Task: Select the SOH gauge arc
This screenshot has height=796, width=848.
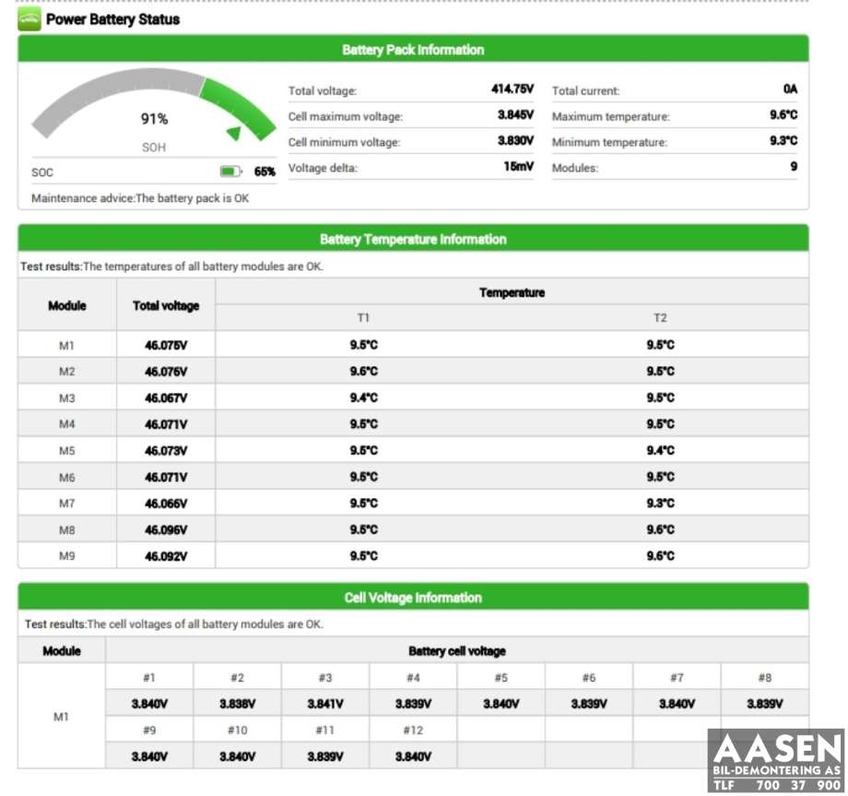Action: click(154, 104)
